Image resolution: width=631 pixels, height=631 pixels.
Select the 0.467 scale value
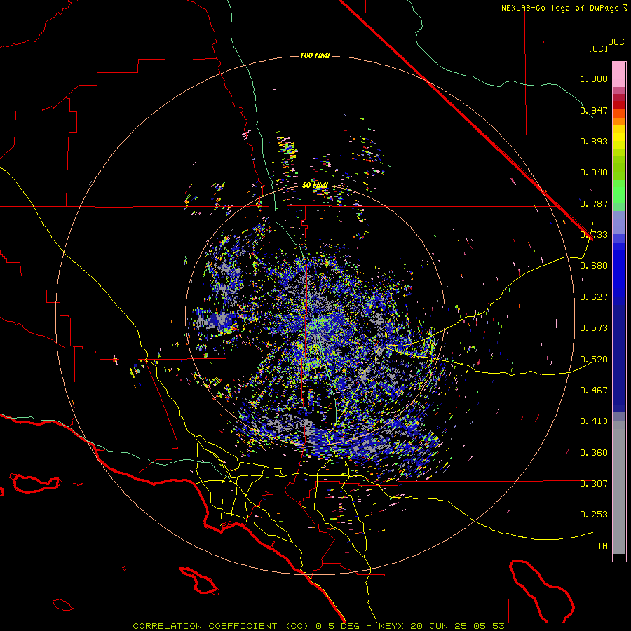click(594, 391)
